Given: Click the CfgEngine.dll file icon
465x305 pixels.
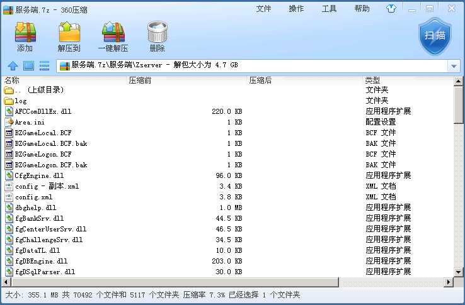Looking at the screenshot, I should [9, 175].
